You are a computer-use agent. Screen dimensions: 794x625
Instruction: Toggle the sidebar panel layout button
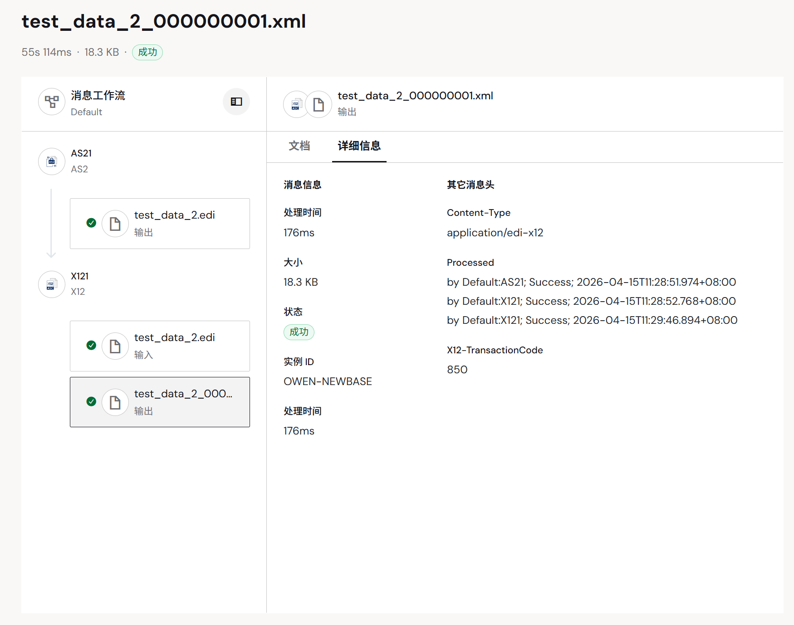236,102
